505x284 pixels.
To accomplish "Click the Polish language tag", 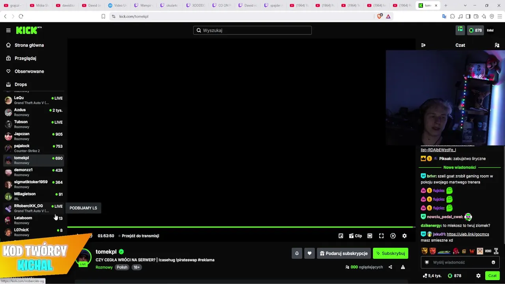I will tap(122, 267).
